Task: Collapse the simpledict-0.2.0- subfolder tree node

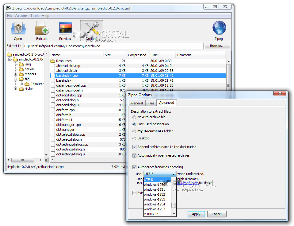Action: pyautogui.click(x=10, y=59)
